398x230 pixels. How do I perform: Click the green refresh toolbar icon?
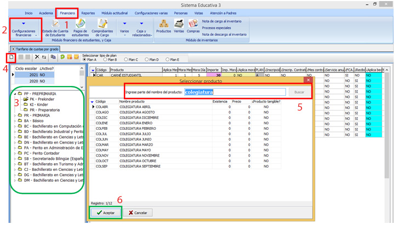(x=63, y=56)
